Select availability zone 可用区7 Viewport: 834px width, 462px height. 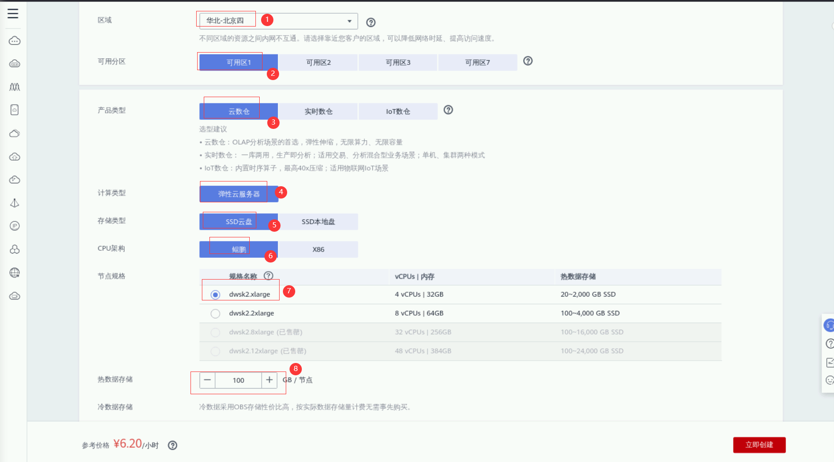coord(478,63)
